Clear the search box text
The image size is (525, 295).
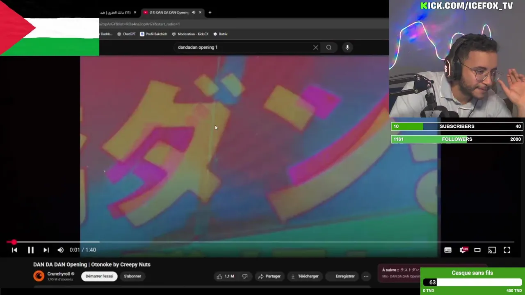pos(316,48)
